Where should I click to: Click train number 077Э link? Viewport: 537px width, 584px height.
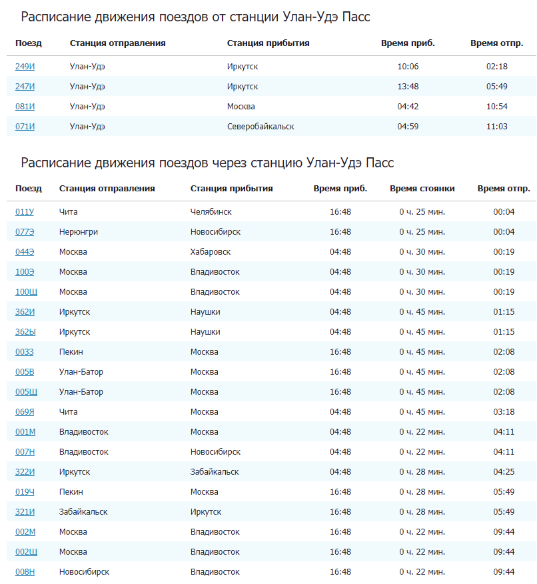point(25,232)
